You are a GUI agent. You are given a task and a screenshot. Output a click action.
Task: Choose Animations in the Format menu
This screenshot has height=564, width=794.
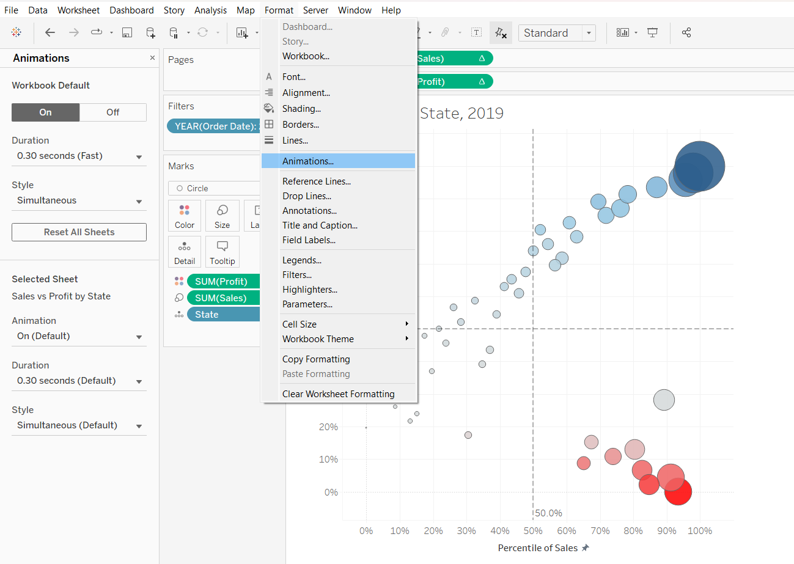click(308, 161)
